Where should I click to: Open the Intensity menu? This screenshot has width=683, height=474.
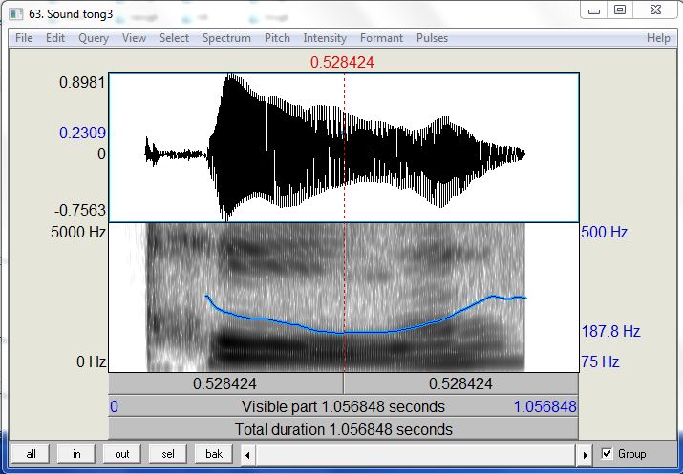coord(325,38)
